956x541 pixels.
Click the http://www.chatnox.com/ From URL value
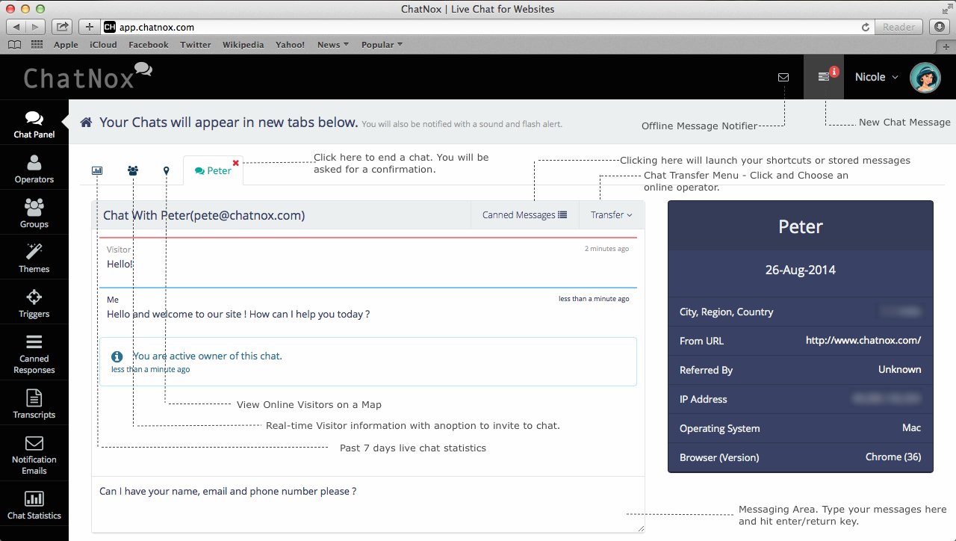[863, 340]
